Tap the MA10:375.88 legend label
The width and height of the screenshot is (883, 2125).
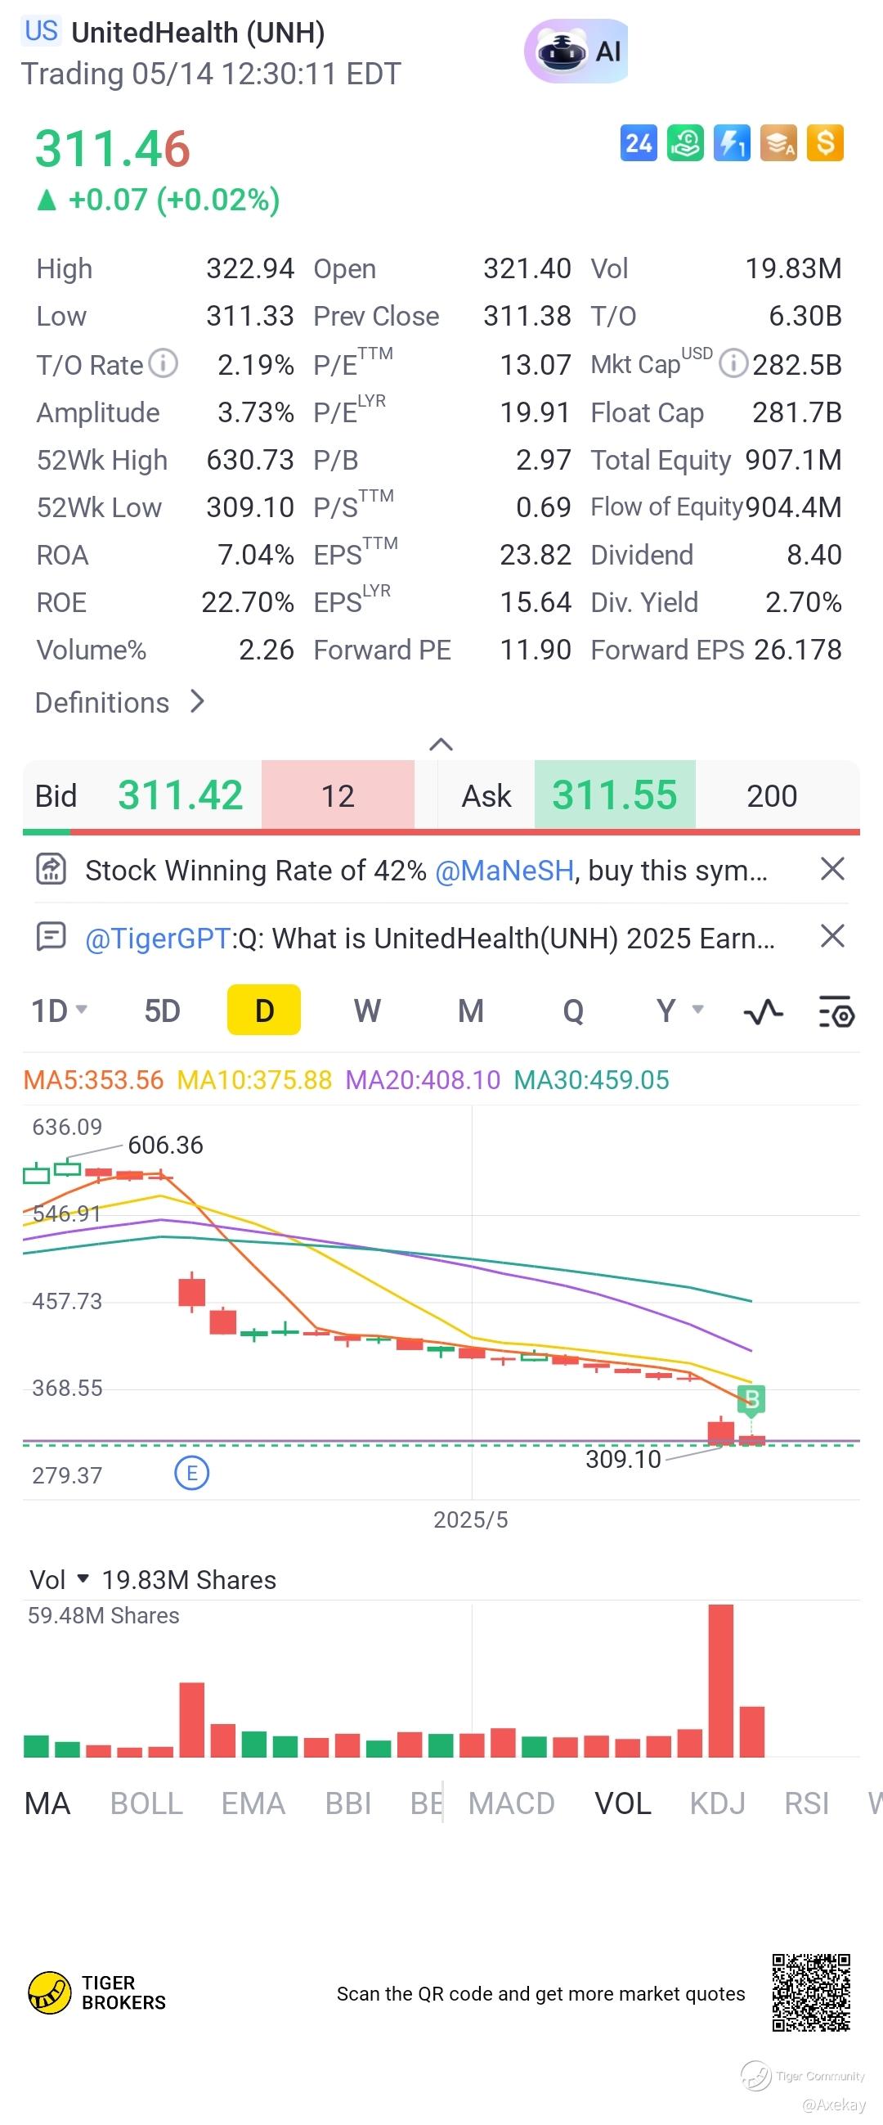(x=255, y=1080)
